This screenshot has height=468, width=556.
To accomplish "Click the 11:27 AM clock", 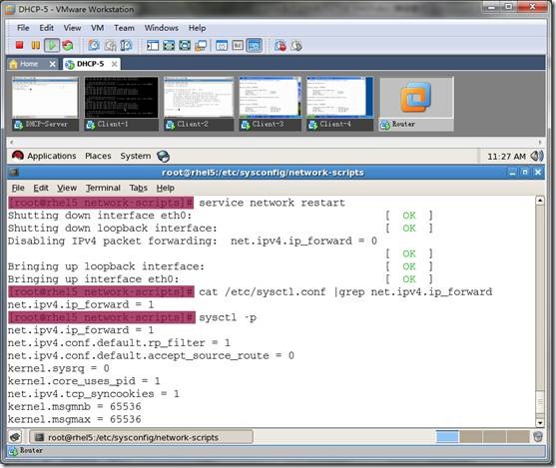I will (506, 157).
